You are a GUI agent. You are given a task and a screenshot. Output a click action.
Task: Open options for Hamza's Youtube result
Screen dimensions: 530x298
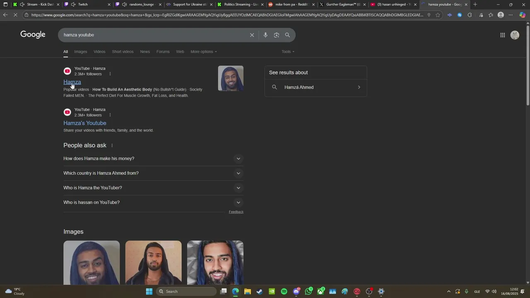110,115
